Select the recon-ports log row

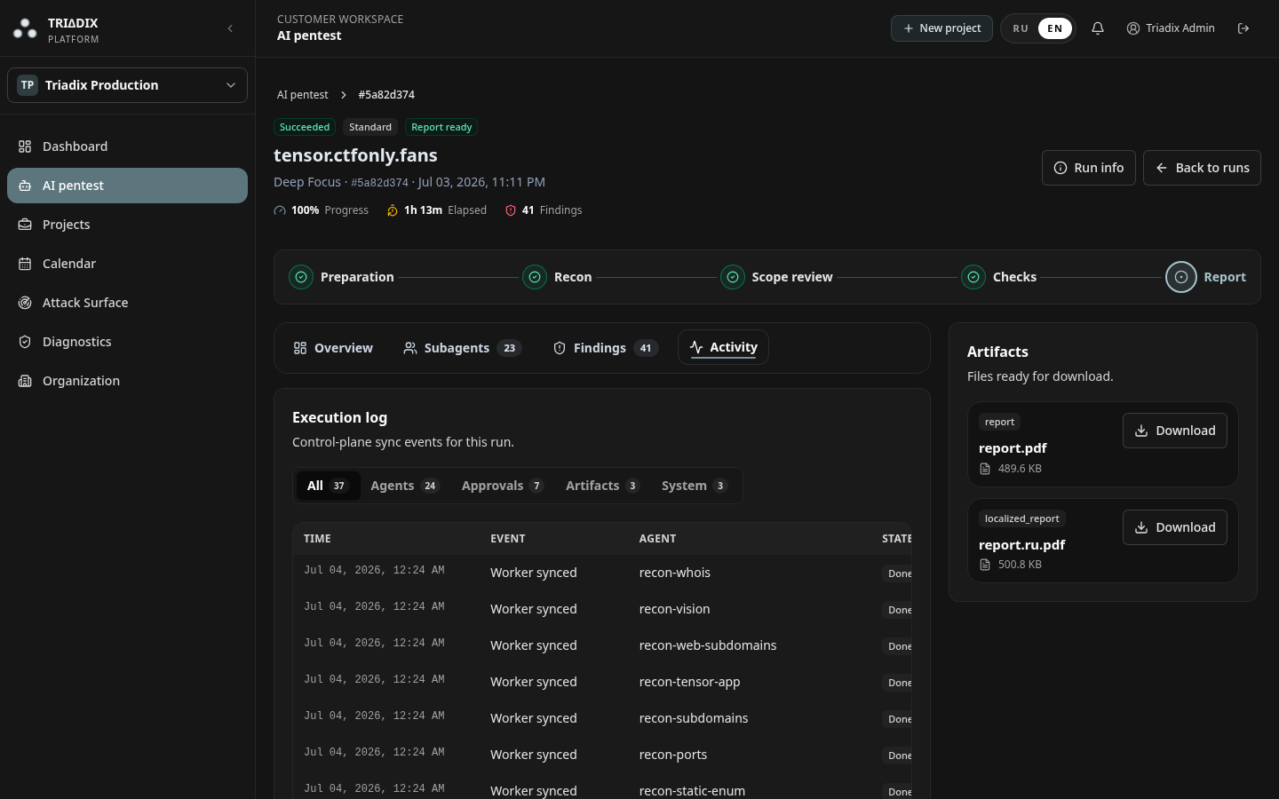tap(602, 755)
